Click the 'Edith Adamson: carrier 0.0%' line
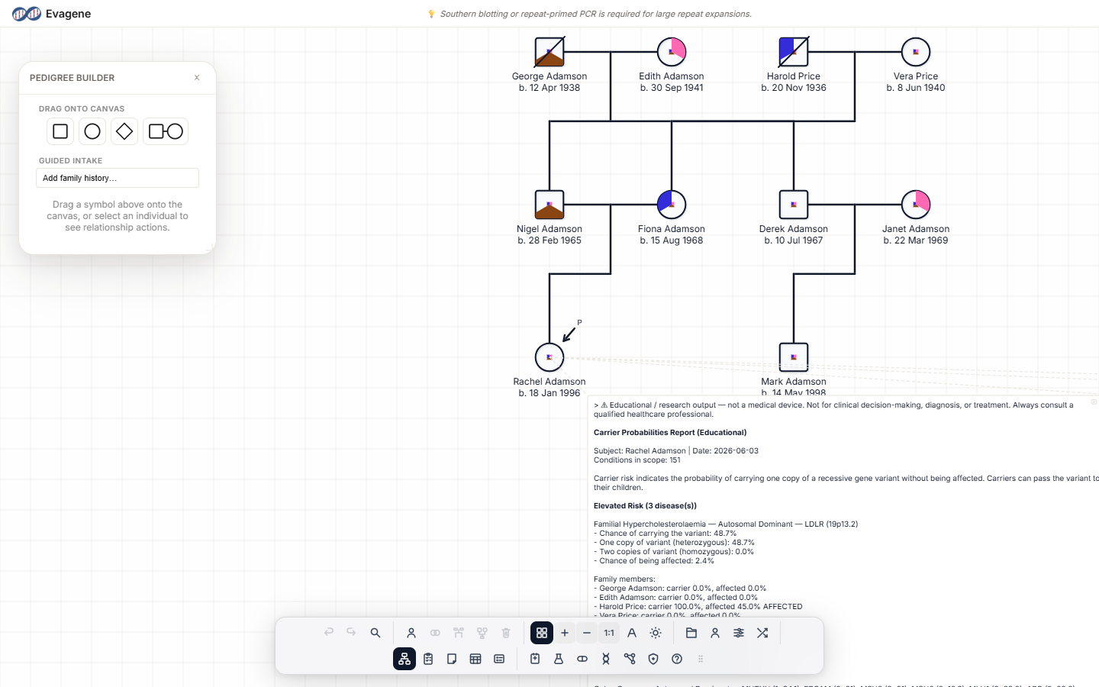 pyautogui.click(x=676, y=597)
